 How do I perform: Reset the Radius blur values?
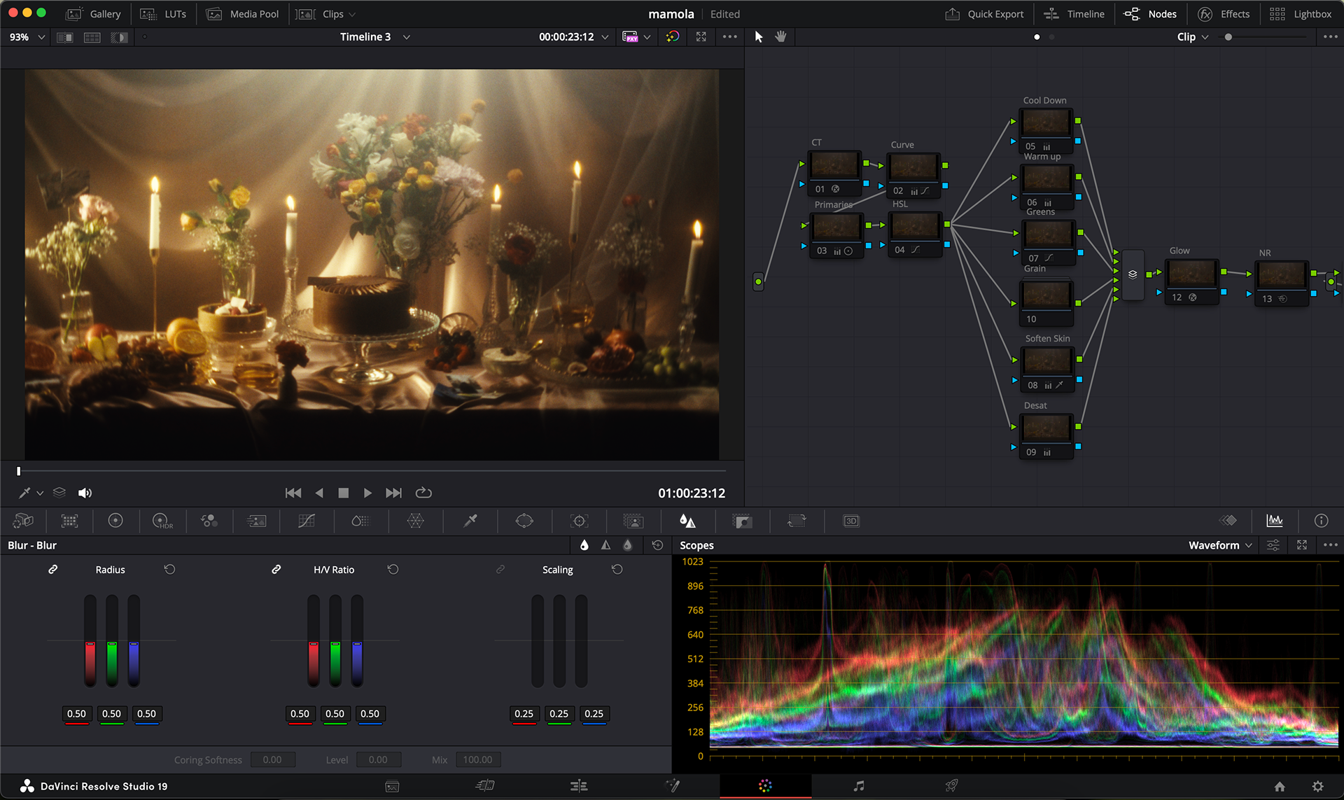(x=169, y=570)
